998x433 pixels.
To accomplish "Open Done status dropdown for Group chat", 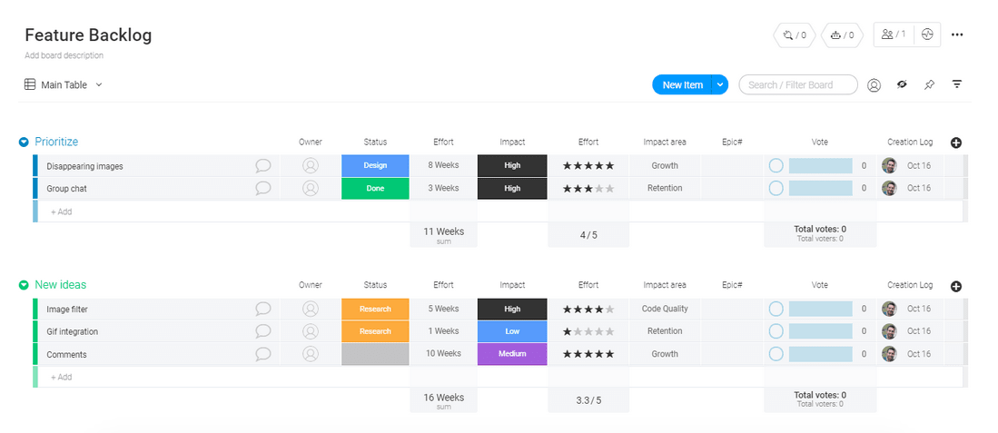I will [x=375, y=188].
